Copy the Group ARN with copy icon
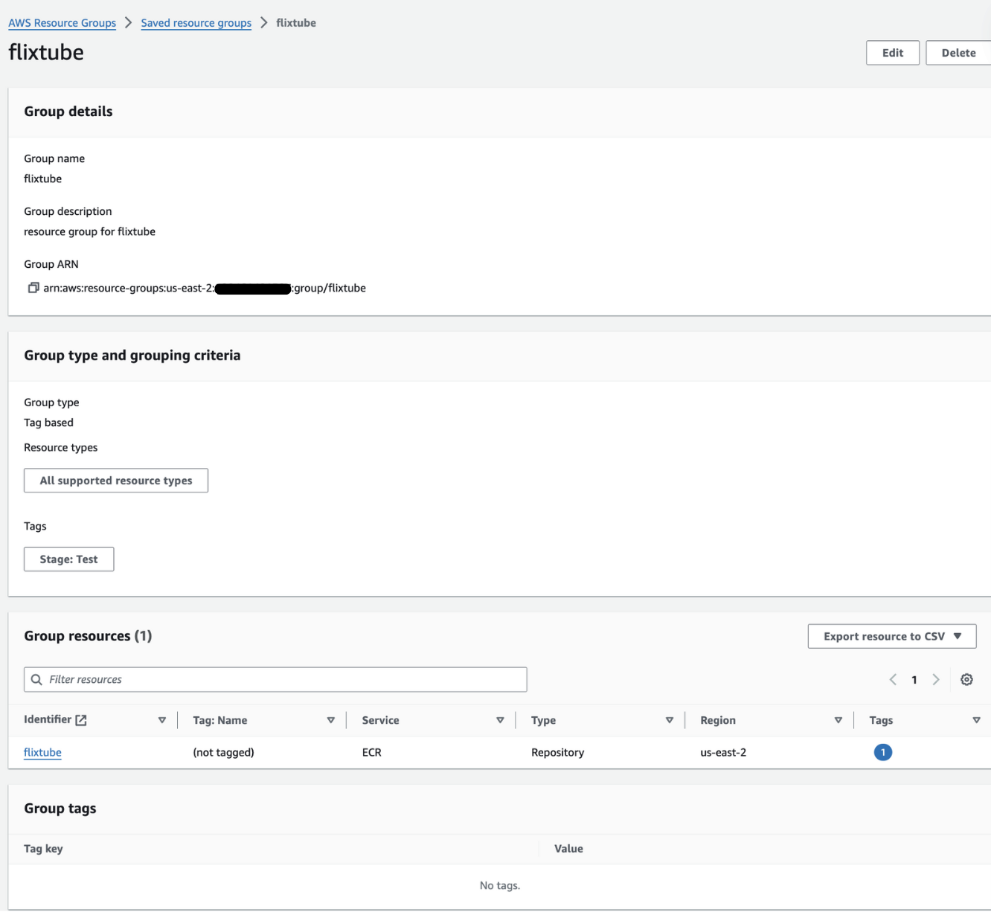This screenshot has height=912, width=991. click(33, 288)
